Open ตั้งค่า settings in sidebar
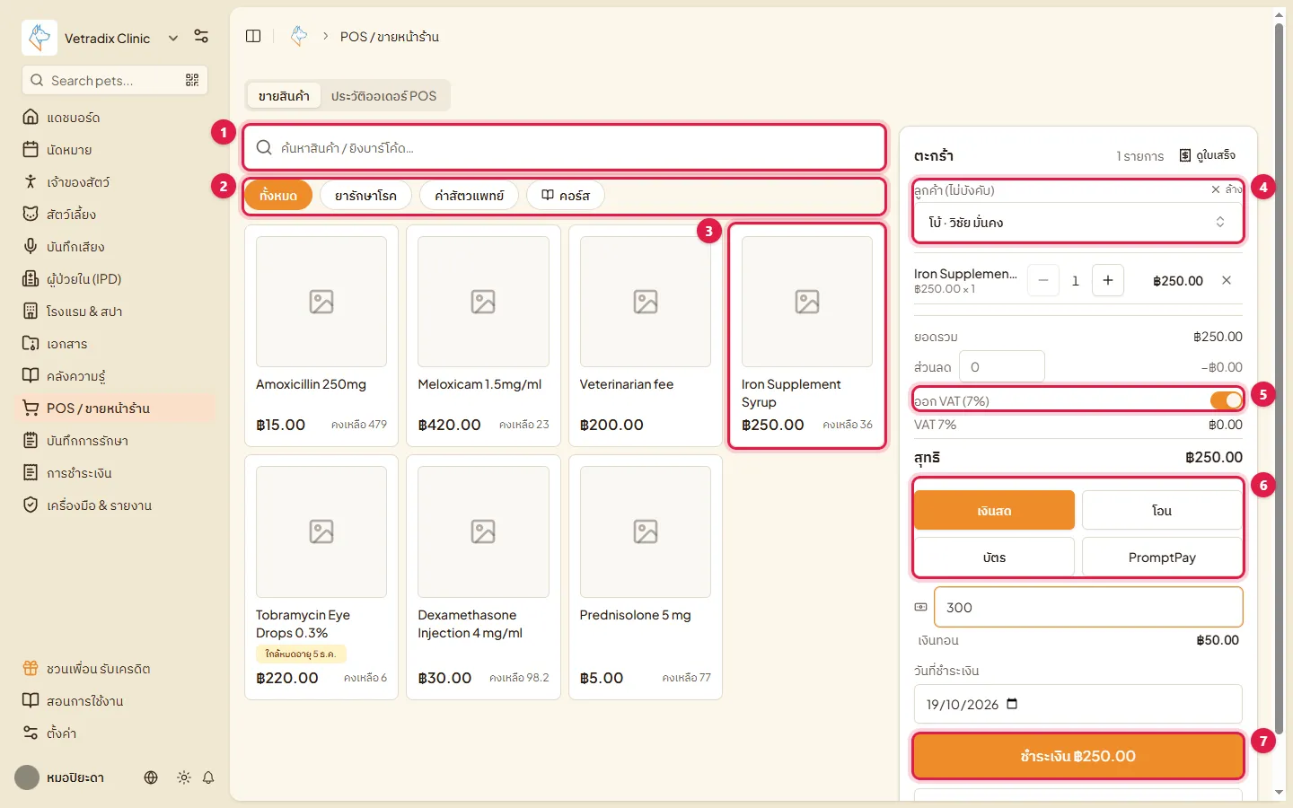This screenshot has height=808, width=1293. [x=117, y=733]
